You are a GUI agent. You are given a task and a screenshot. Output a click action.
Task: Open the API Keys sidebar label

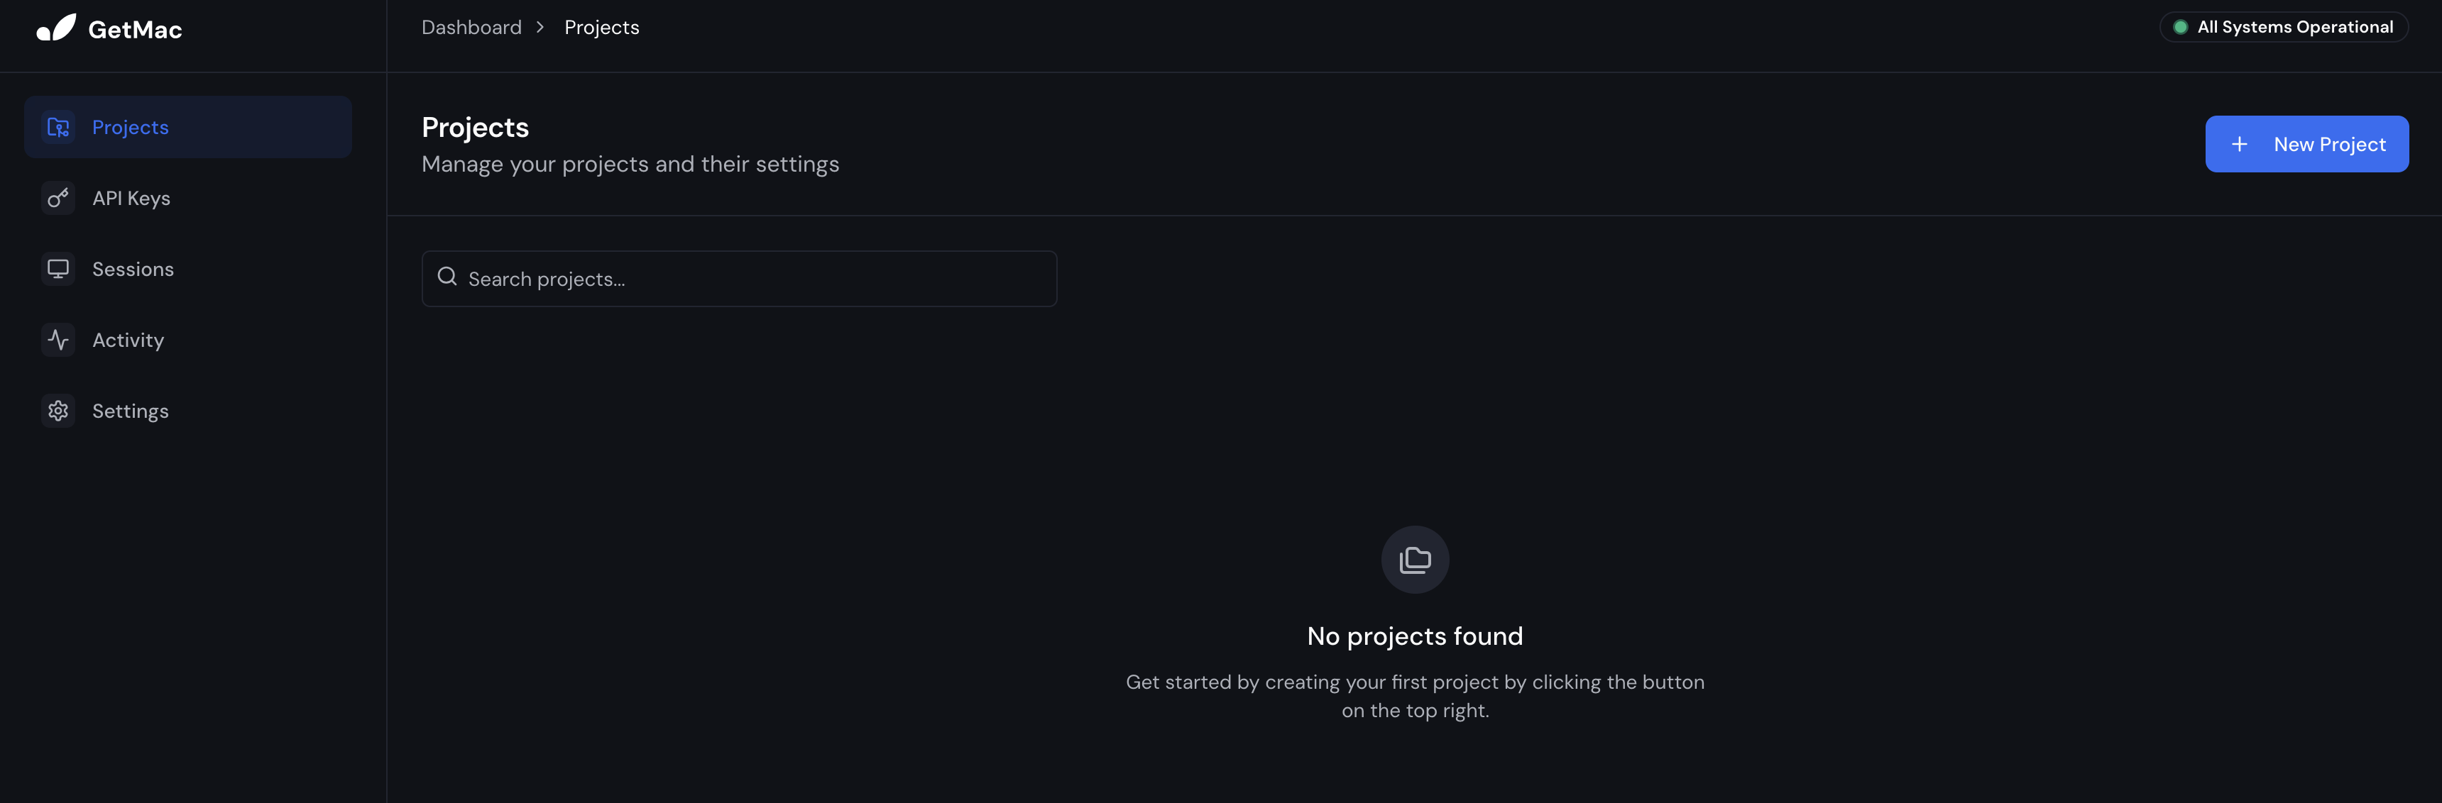tap(131, 198)
